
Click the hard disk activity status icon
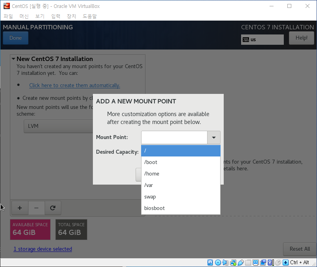(210, 263)
